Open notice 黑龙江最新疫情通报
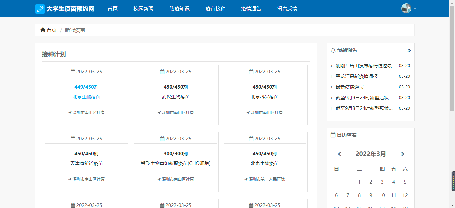 (357, 76)
